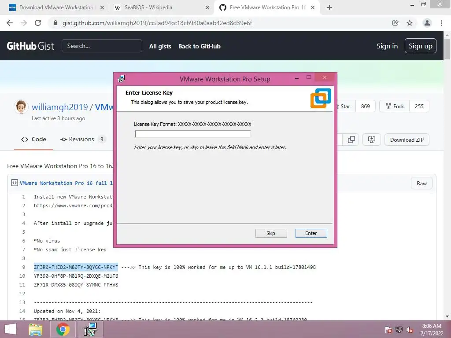
Task: Click the Enter button in setup dialog
Action: (311, 233)
